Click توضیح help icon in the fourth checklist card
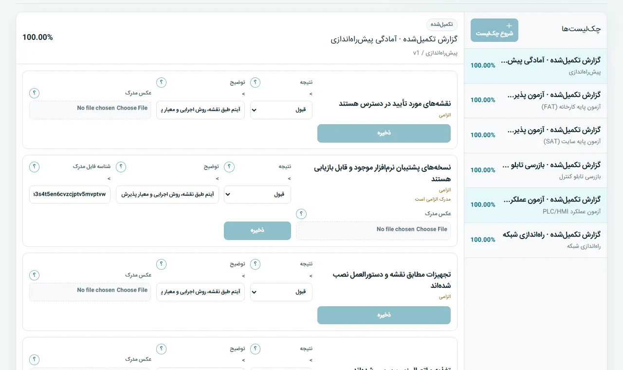 [161, 349]
